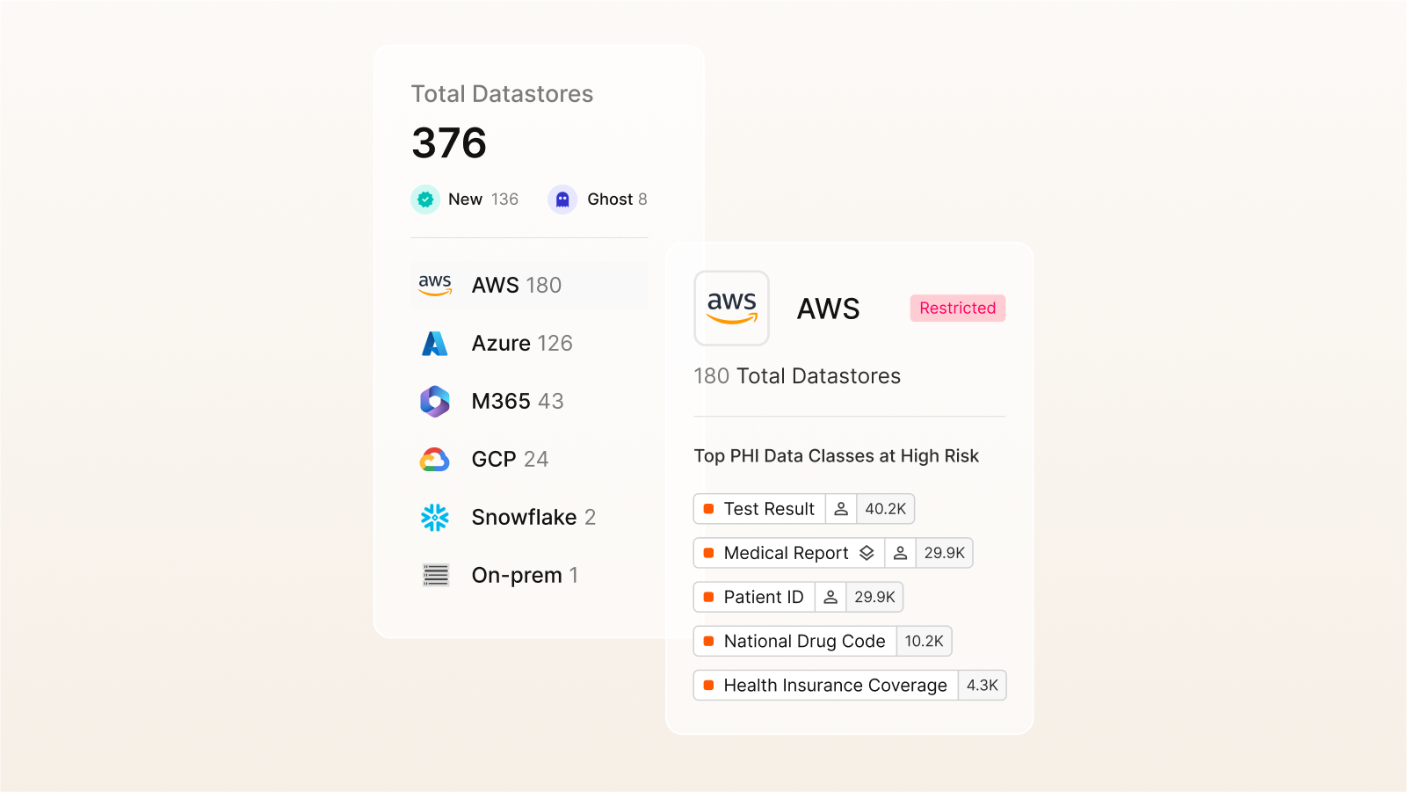Select the M365 icon

coord(435,401)
